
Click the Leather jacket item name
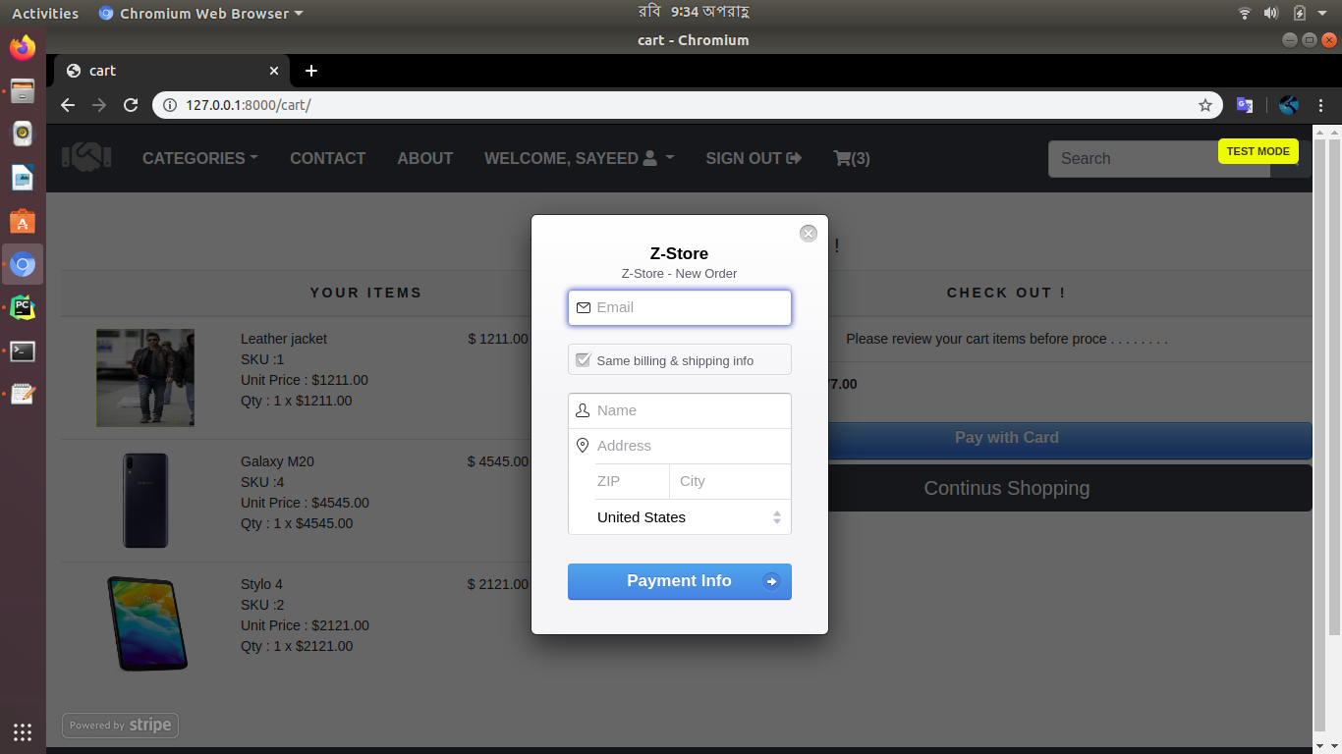click(284, 339)
